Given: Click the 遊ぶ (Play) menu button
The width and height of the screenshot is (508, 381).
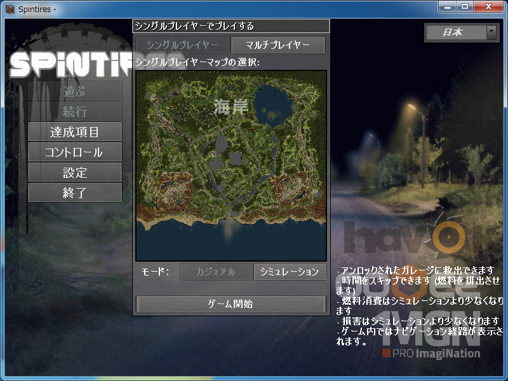Looking at the screenshot, I should pyautogui.click(x=75, y=91).
